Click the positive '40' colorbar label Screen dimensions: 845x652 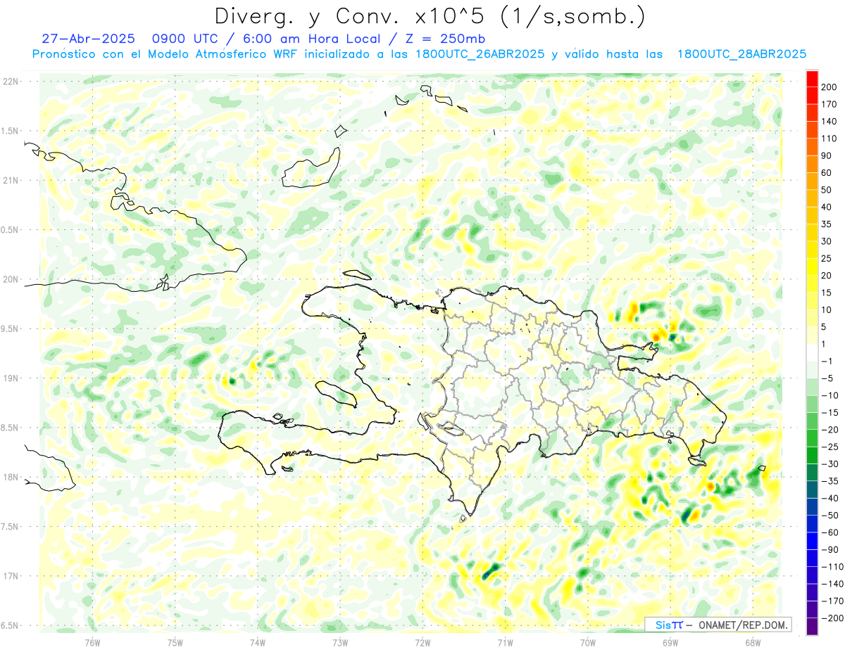point(827,207)
